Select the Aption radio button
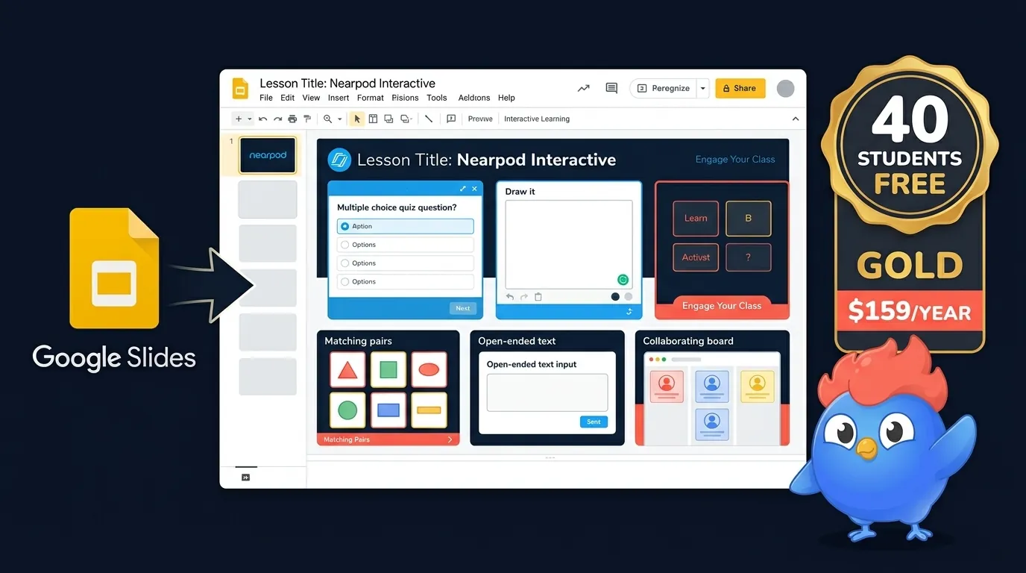 [344, 225]
